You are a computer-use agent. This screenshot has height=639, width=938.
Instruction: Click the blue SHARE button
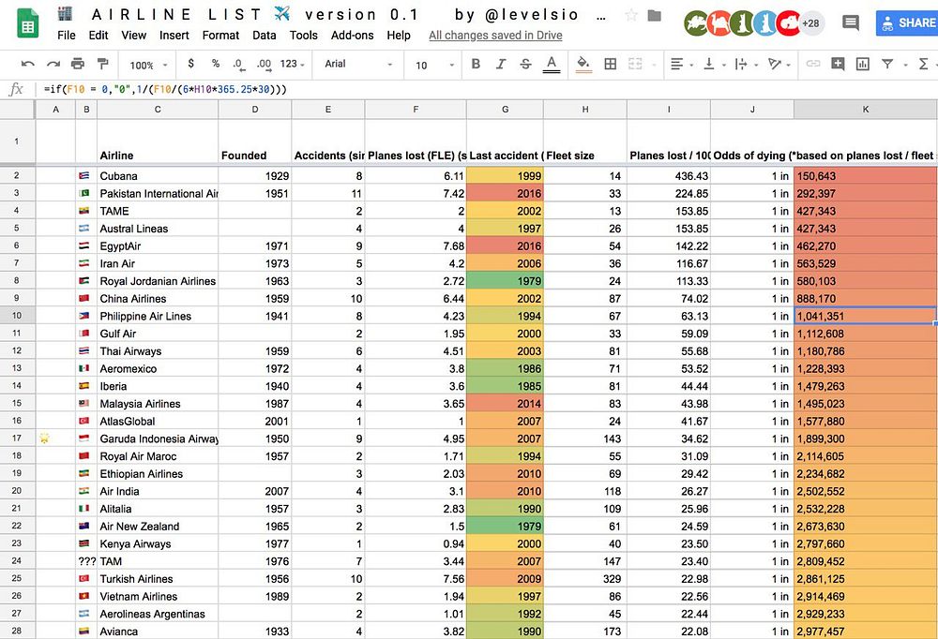point(907,23)
